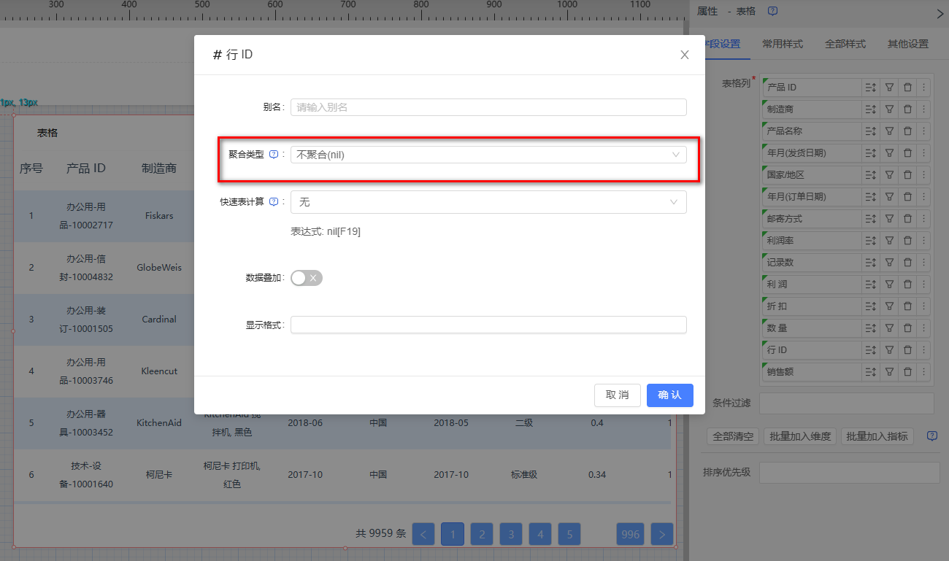Viewport: 949px width, 561px height.
Task: Go to page 5 in table pagination
Action: point(569,534)
